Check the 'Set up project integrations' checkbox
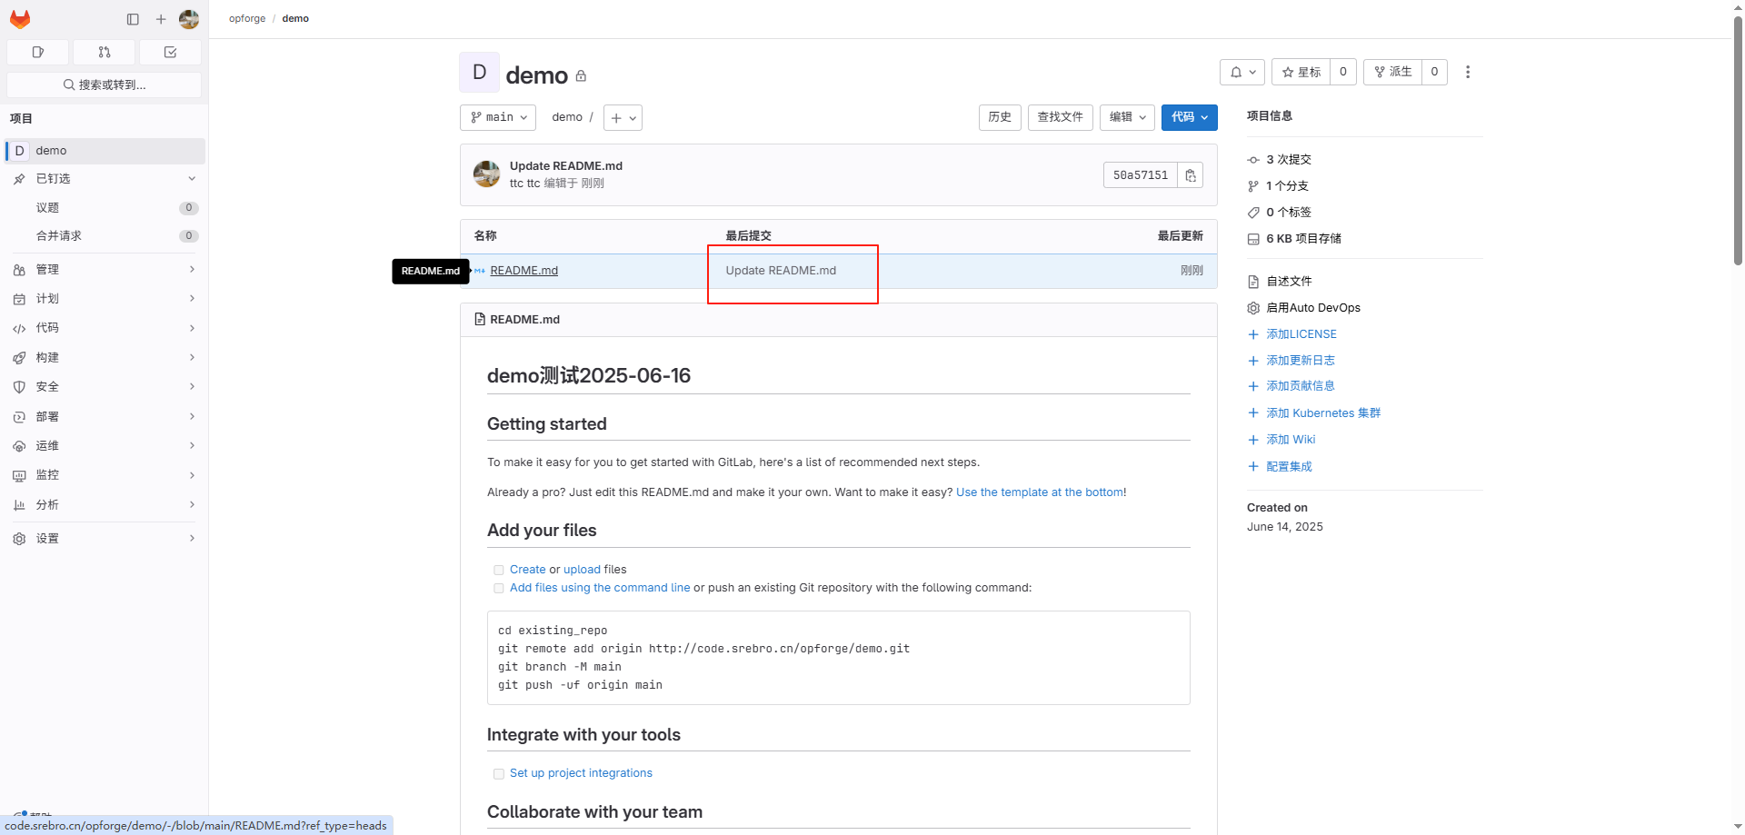 [x=498, y=774]
